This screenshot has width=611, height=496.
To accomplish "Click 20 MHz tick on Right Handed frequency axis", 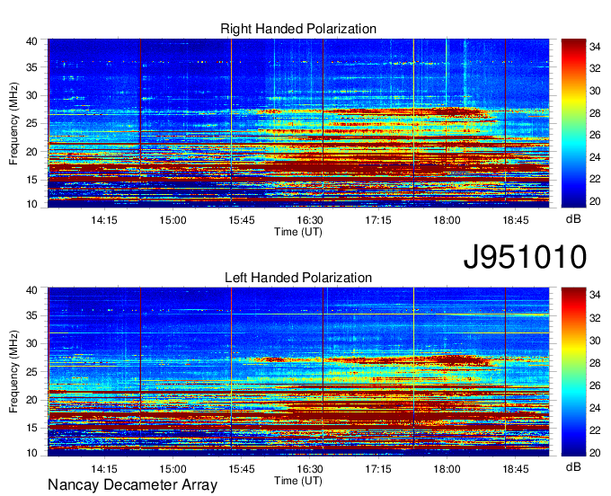I will [x=31, y=152].
